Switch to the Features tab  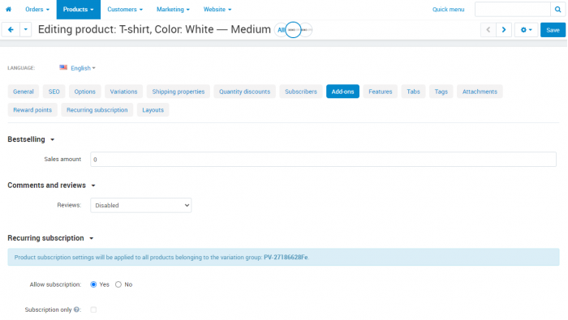(x=381, y=92)
